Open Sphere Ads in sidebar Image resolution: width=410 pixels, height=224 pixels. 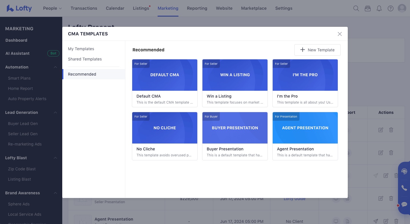click(x=19, y=204)
